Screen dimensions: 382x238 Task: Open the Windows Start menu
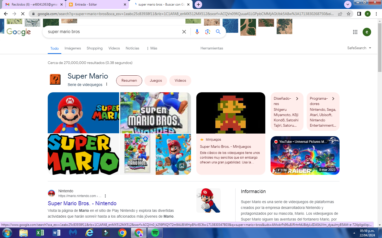tap(7, 233)
